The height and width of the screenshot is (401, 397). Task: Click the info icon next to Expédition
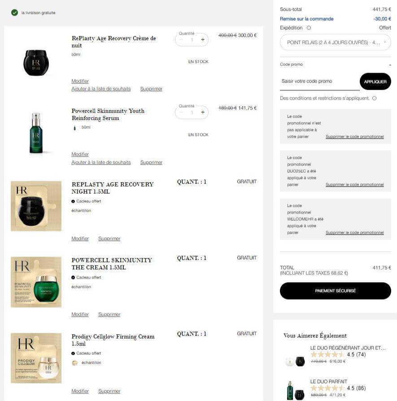click(309, 28)
